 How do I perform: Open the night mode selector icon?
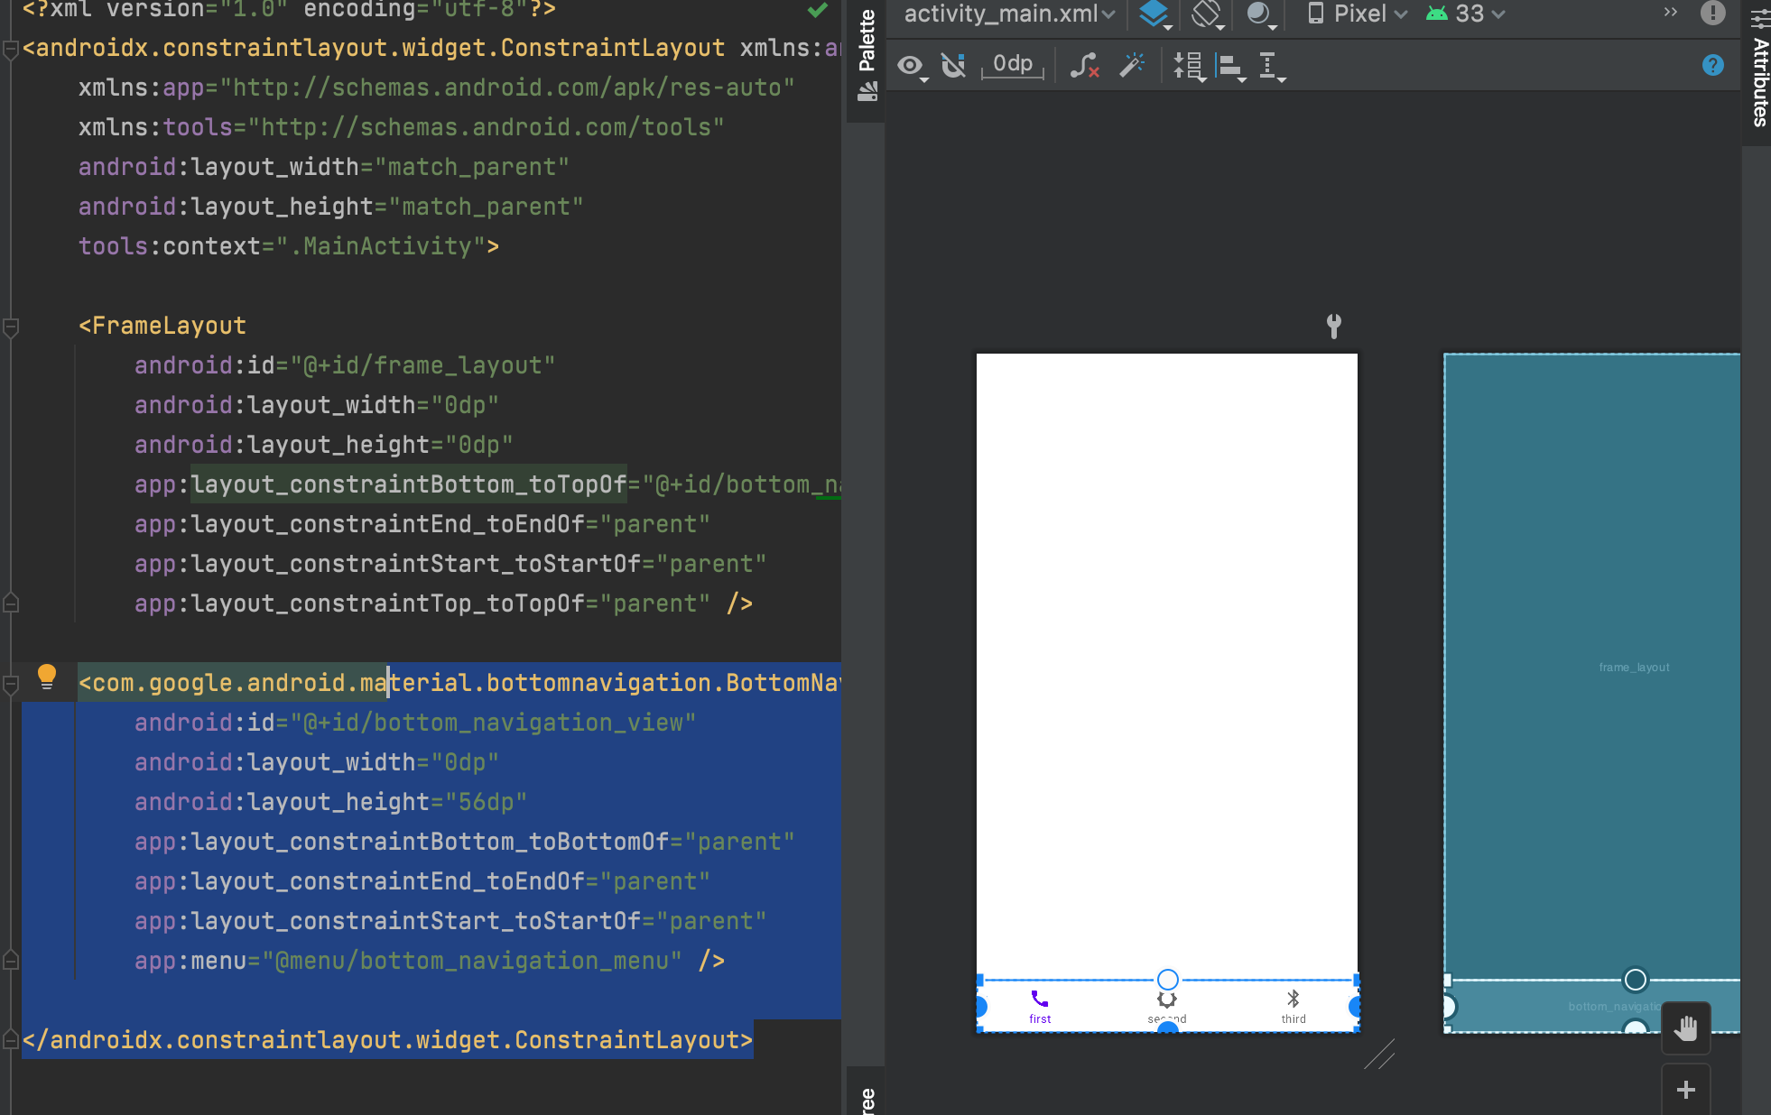coord(1259,14)
